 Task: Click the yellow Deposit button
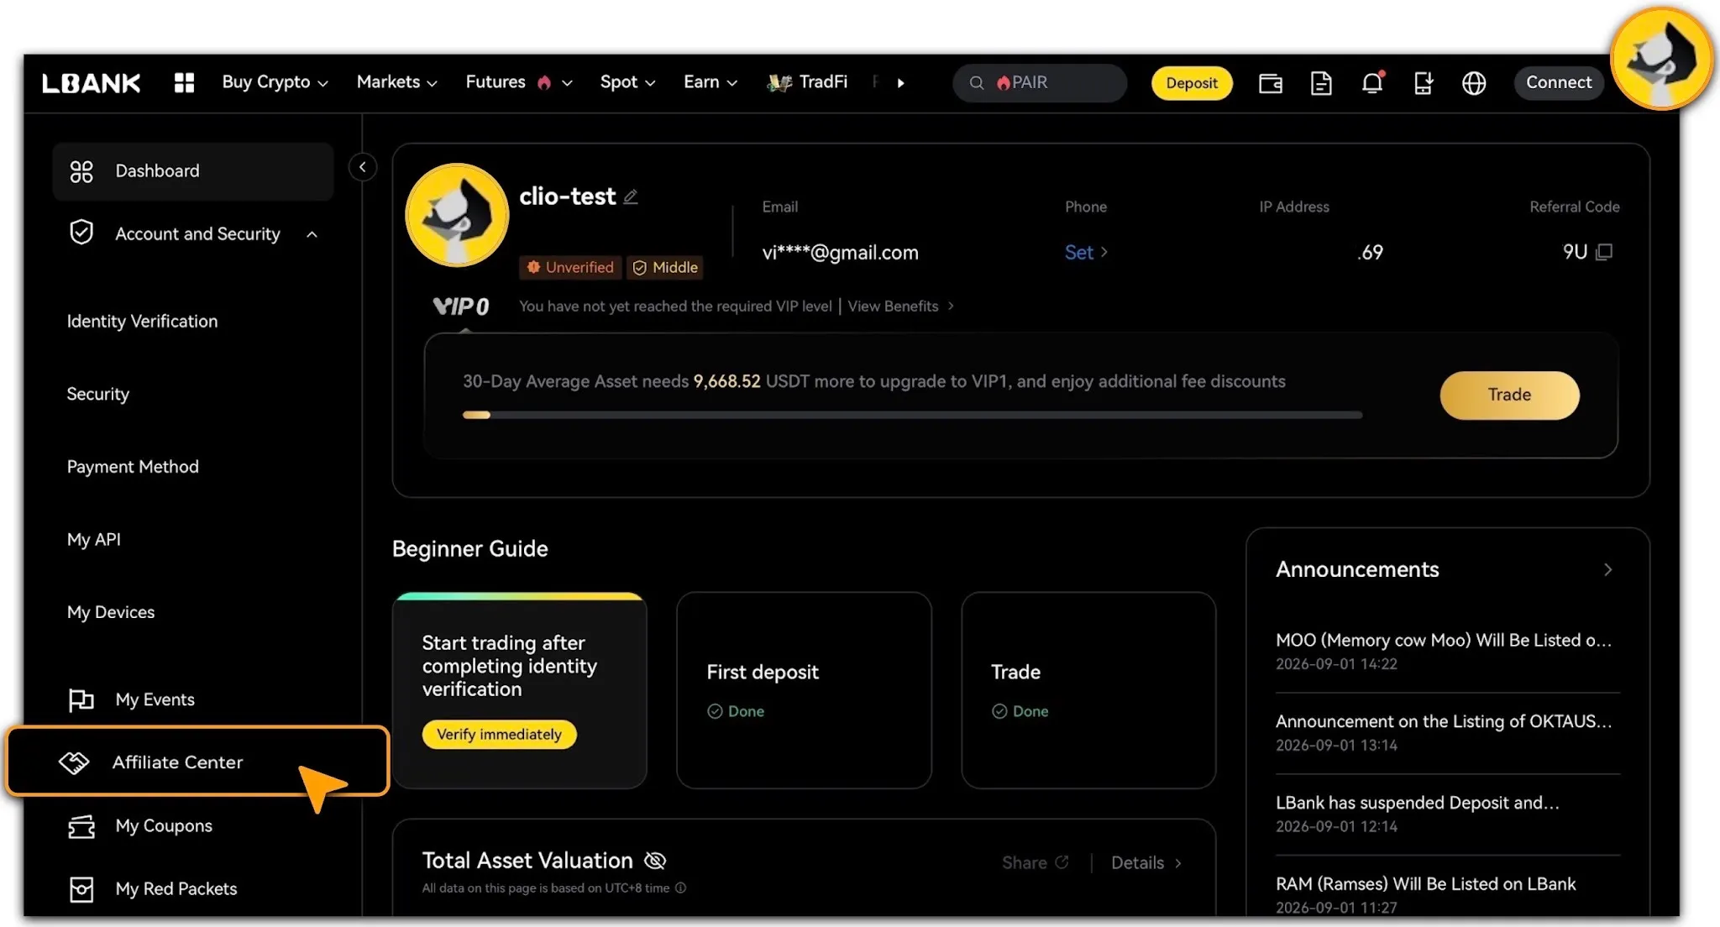pos(1191,83)
